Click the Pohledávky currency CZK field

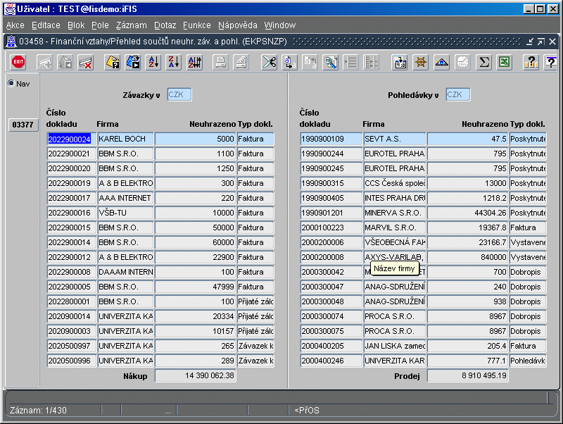[458, 95]
